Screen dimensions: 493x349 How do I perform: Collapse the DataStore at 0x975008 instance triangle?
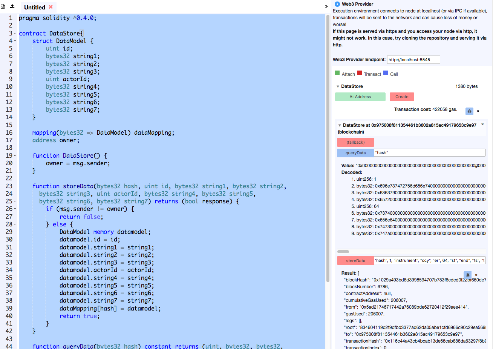tap(340, 125)
